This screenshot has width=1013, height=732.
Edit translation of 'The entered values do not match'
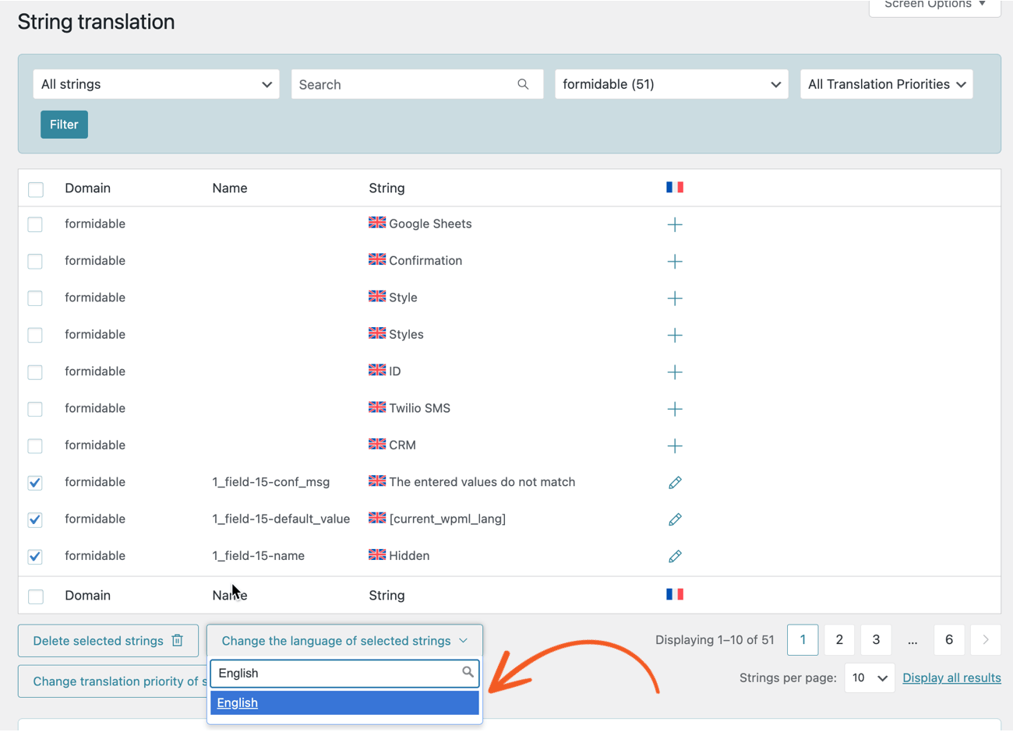pos(675,483)
